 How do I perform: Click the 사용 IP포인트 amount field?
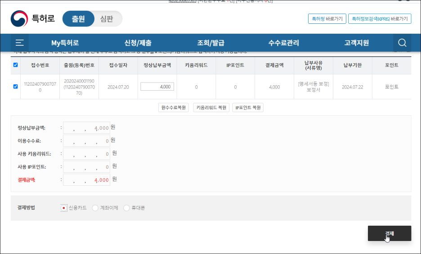pos(86,166)
